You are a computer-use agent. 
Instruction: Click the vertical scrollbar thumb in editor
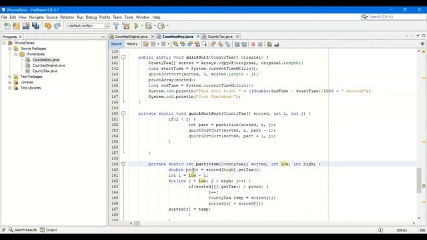(x=419, y=180)
